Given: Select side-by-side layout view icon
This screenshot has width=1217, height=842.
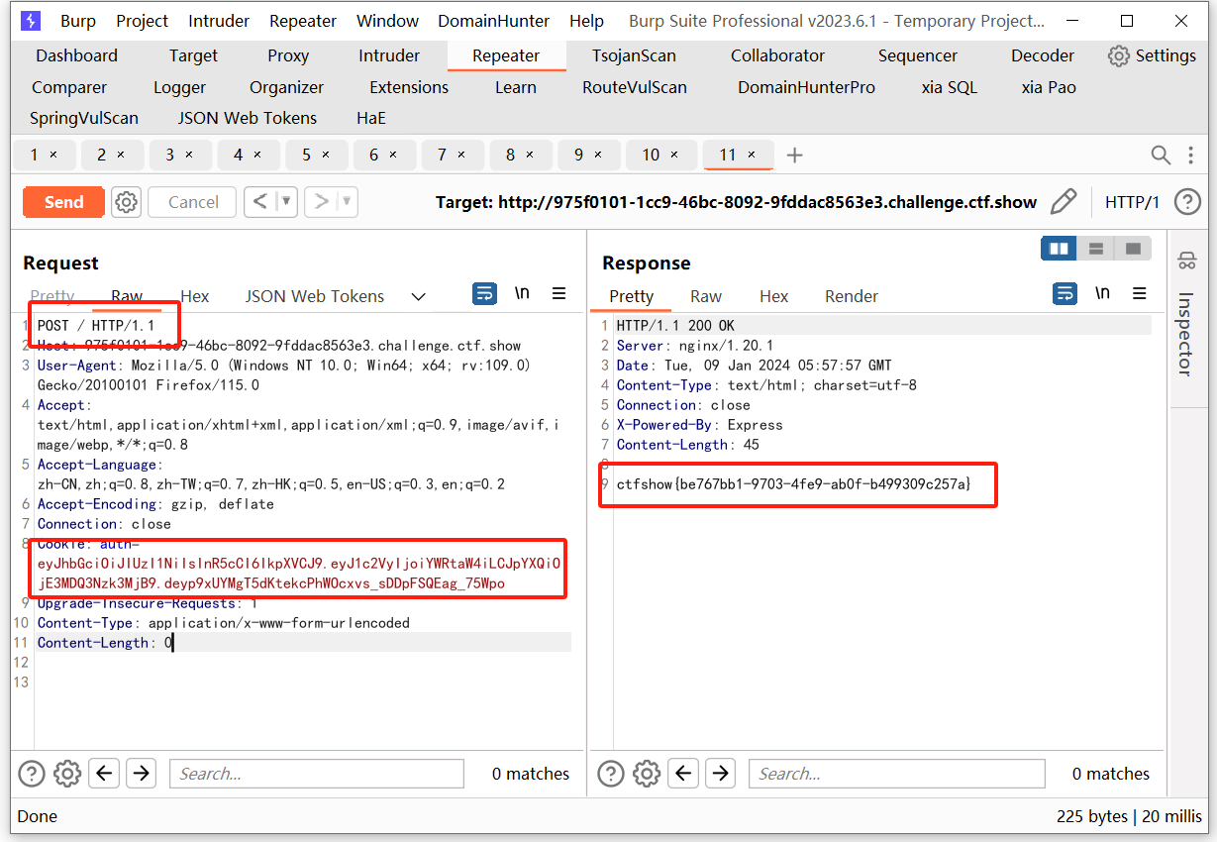Looking at the screenshot, I should (x=1059, y=249).
